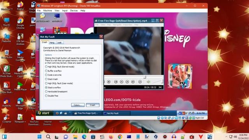This screenshot has height=140, width=249.
Task: Open Edge from the Windows taskbar
Action: coord(84,136)
